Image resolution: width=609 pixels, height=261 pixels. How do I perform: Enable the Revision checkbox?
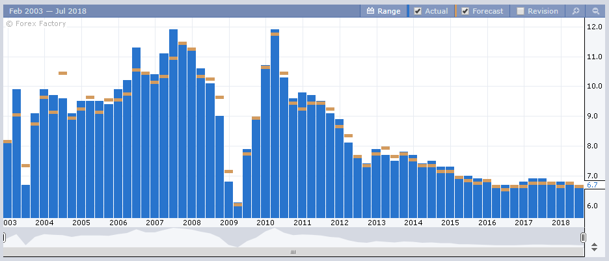click(520, 11)
